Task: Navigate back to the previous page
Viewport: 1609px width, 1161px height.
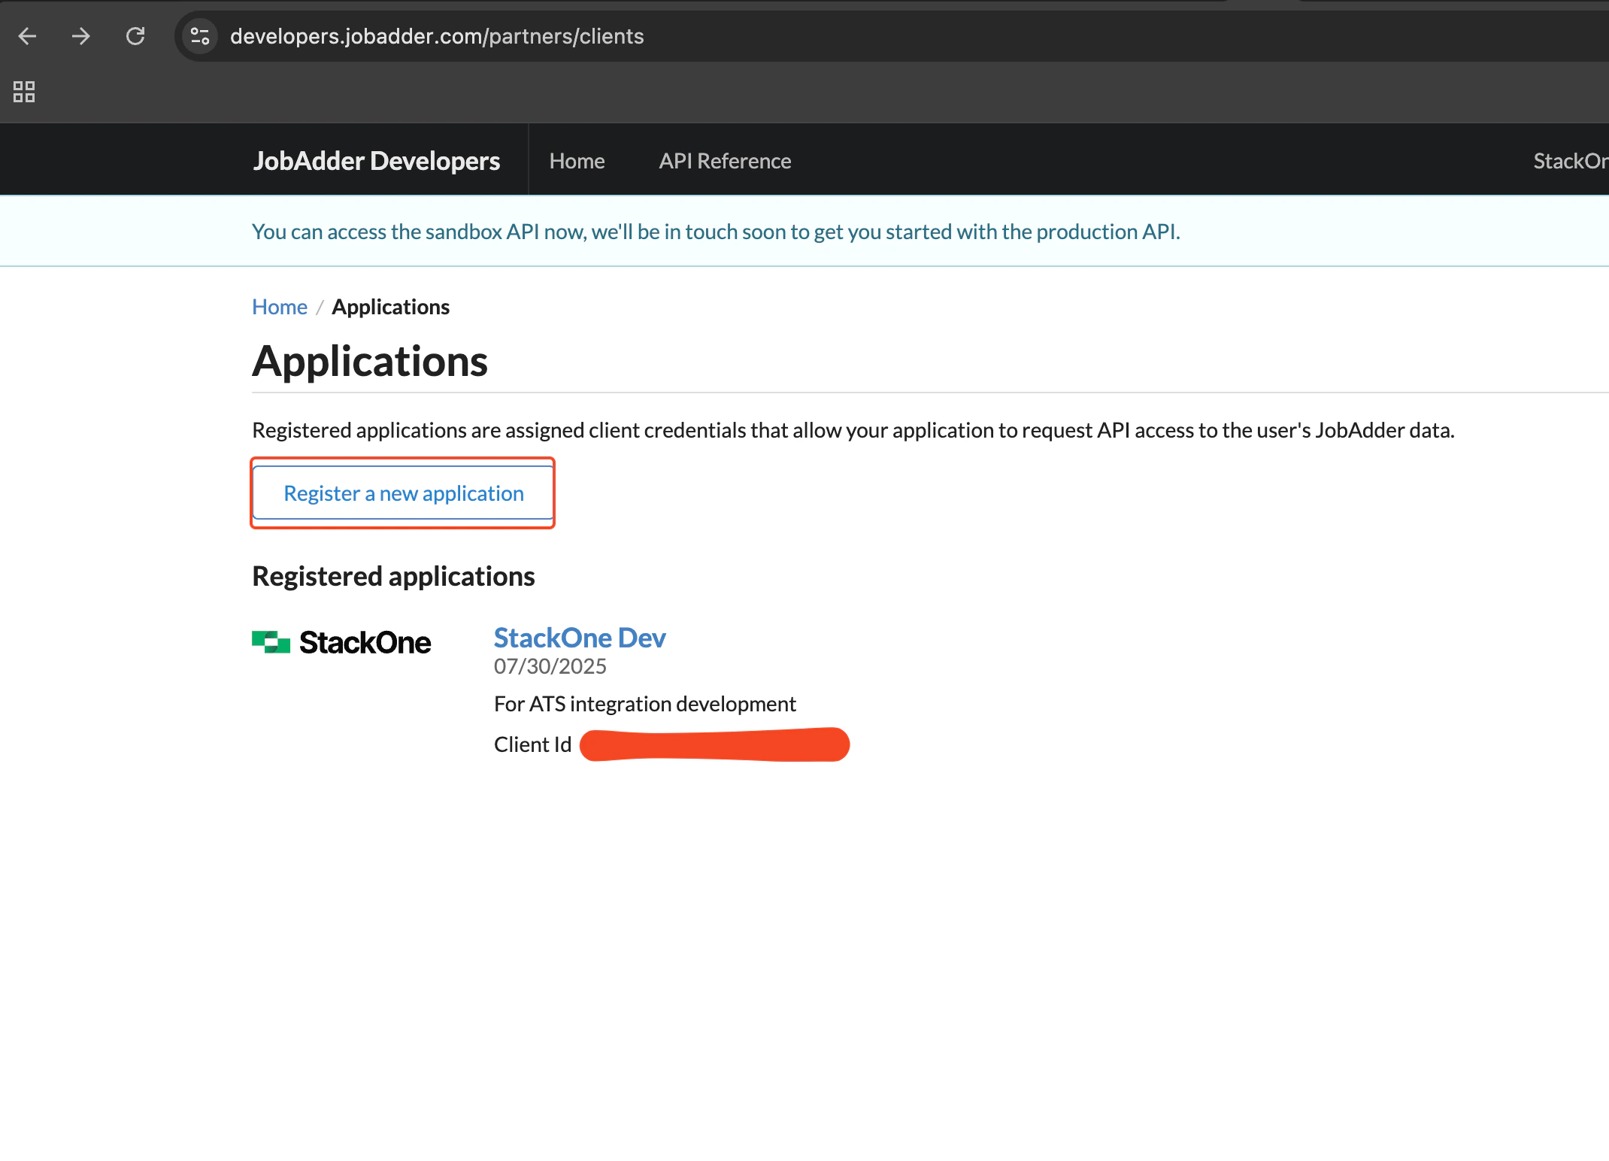Action: tap(27, 35)
